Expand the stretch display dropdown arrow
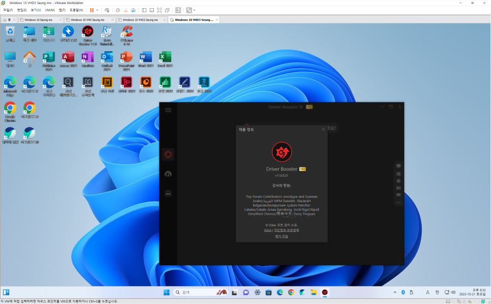Screen dimensions: 491x304 coord(195,10)
